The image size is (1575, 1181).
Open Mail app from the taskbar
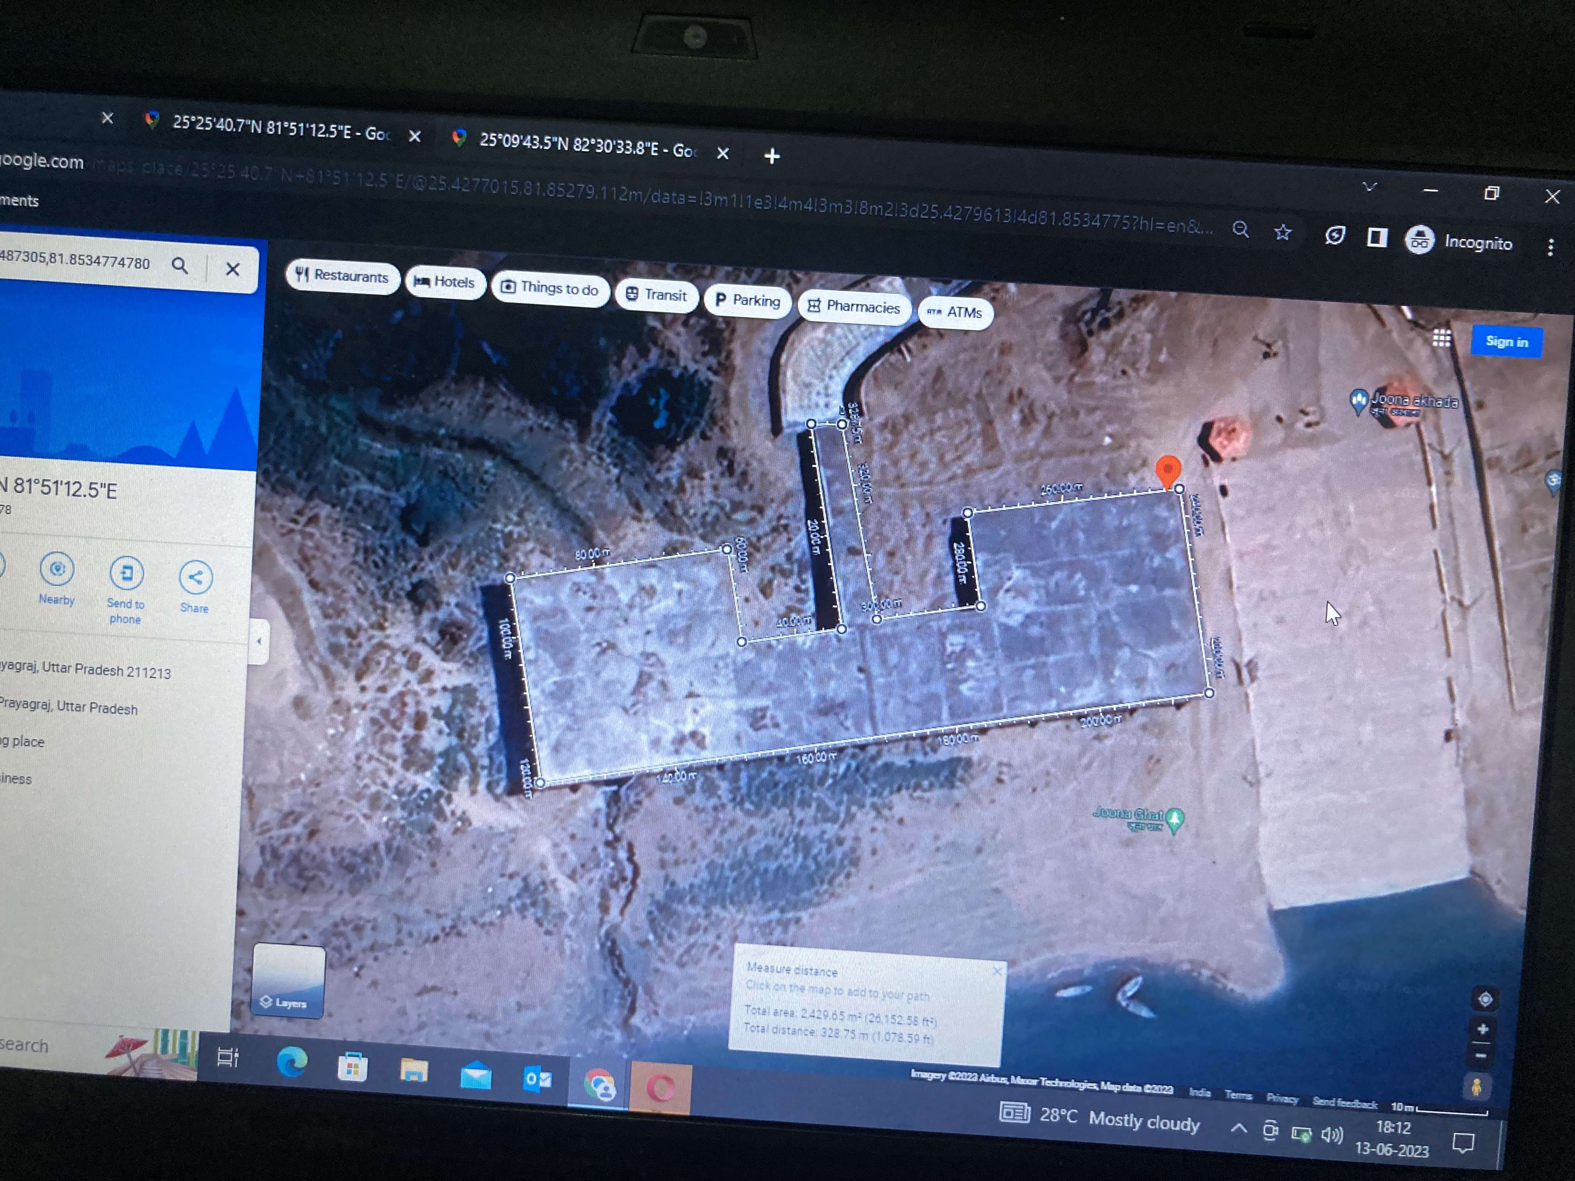click(x=476, y=1076)
